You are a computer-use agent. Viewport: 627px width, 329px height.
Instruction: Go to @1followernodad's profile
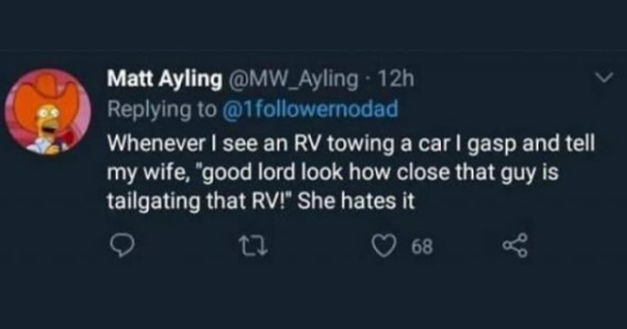coord(311,109)
